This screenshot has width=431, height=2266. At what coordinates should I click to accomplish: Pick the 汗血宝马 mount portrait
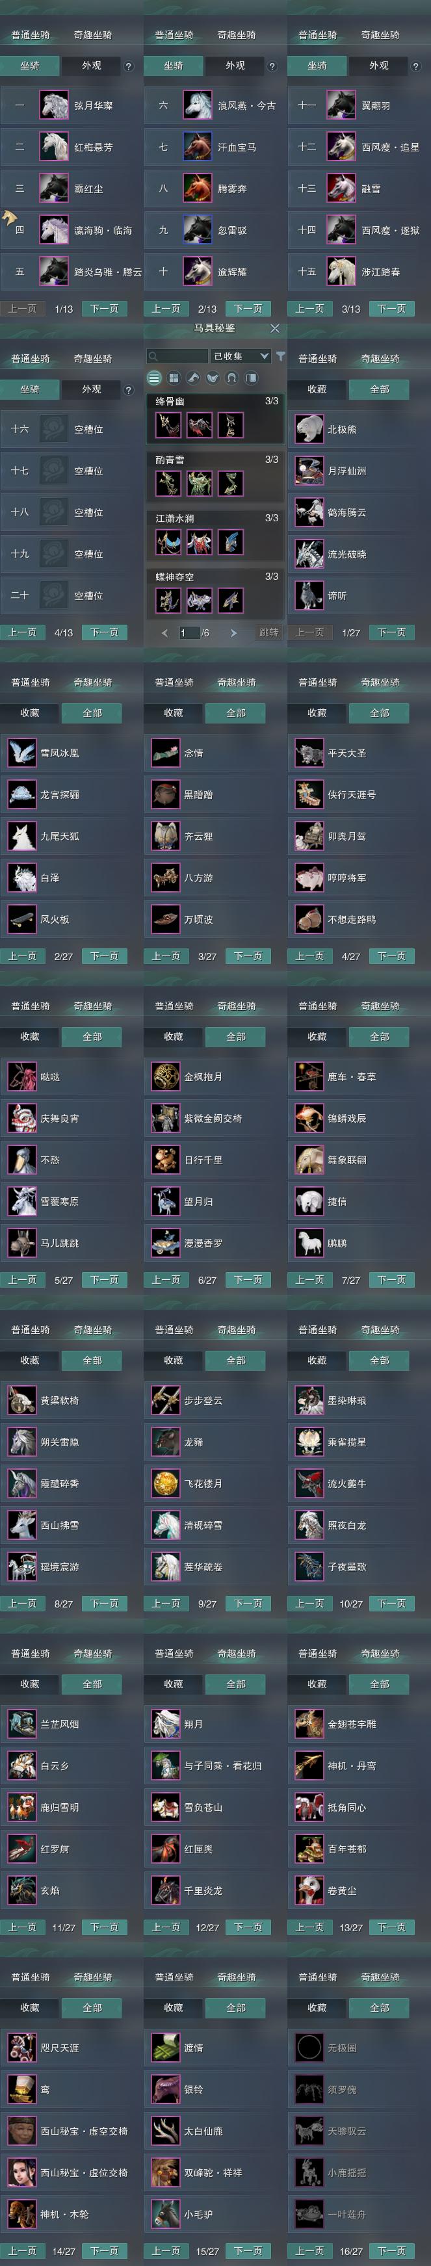click(197, 147)
